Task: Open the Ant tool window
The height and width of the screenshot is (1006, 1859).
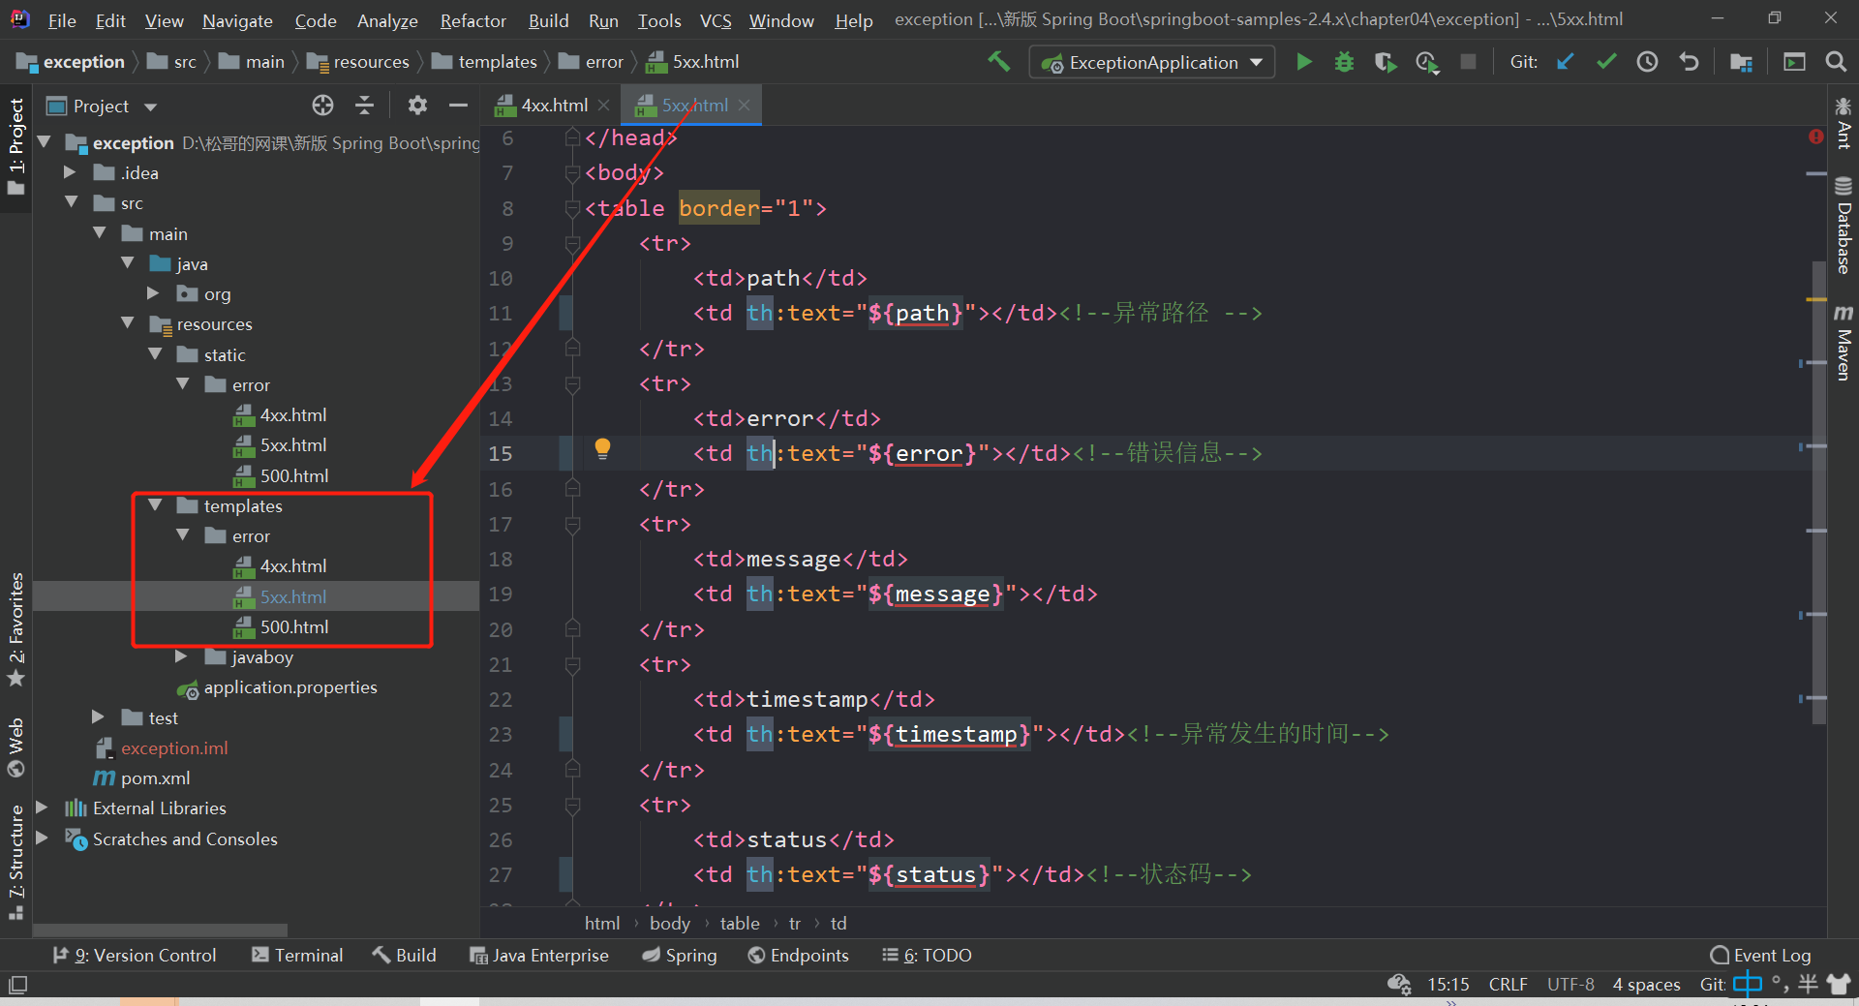Action: click(x=1844, y=123)
